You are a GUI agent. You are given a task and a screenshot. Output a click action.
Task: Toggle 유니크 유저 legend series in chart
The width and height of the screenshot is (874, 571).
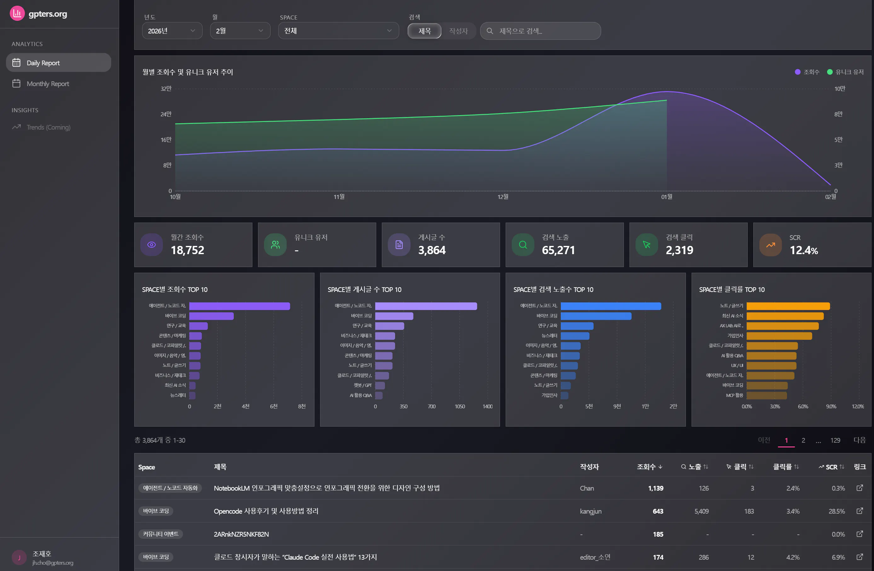tap(845, 72)
